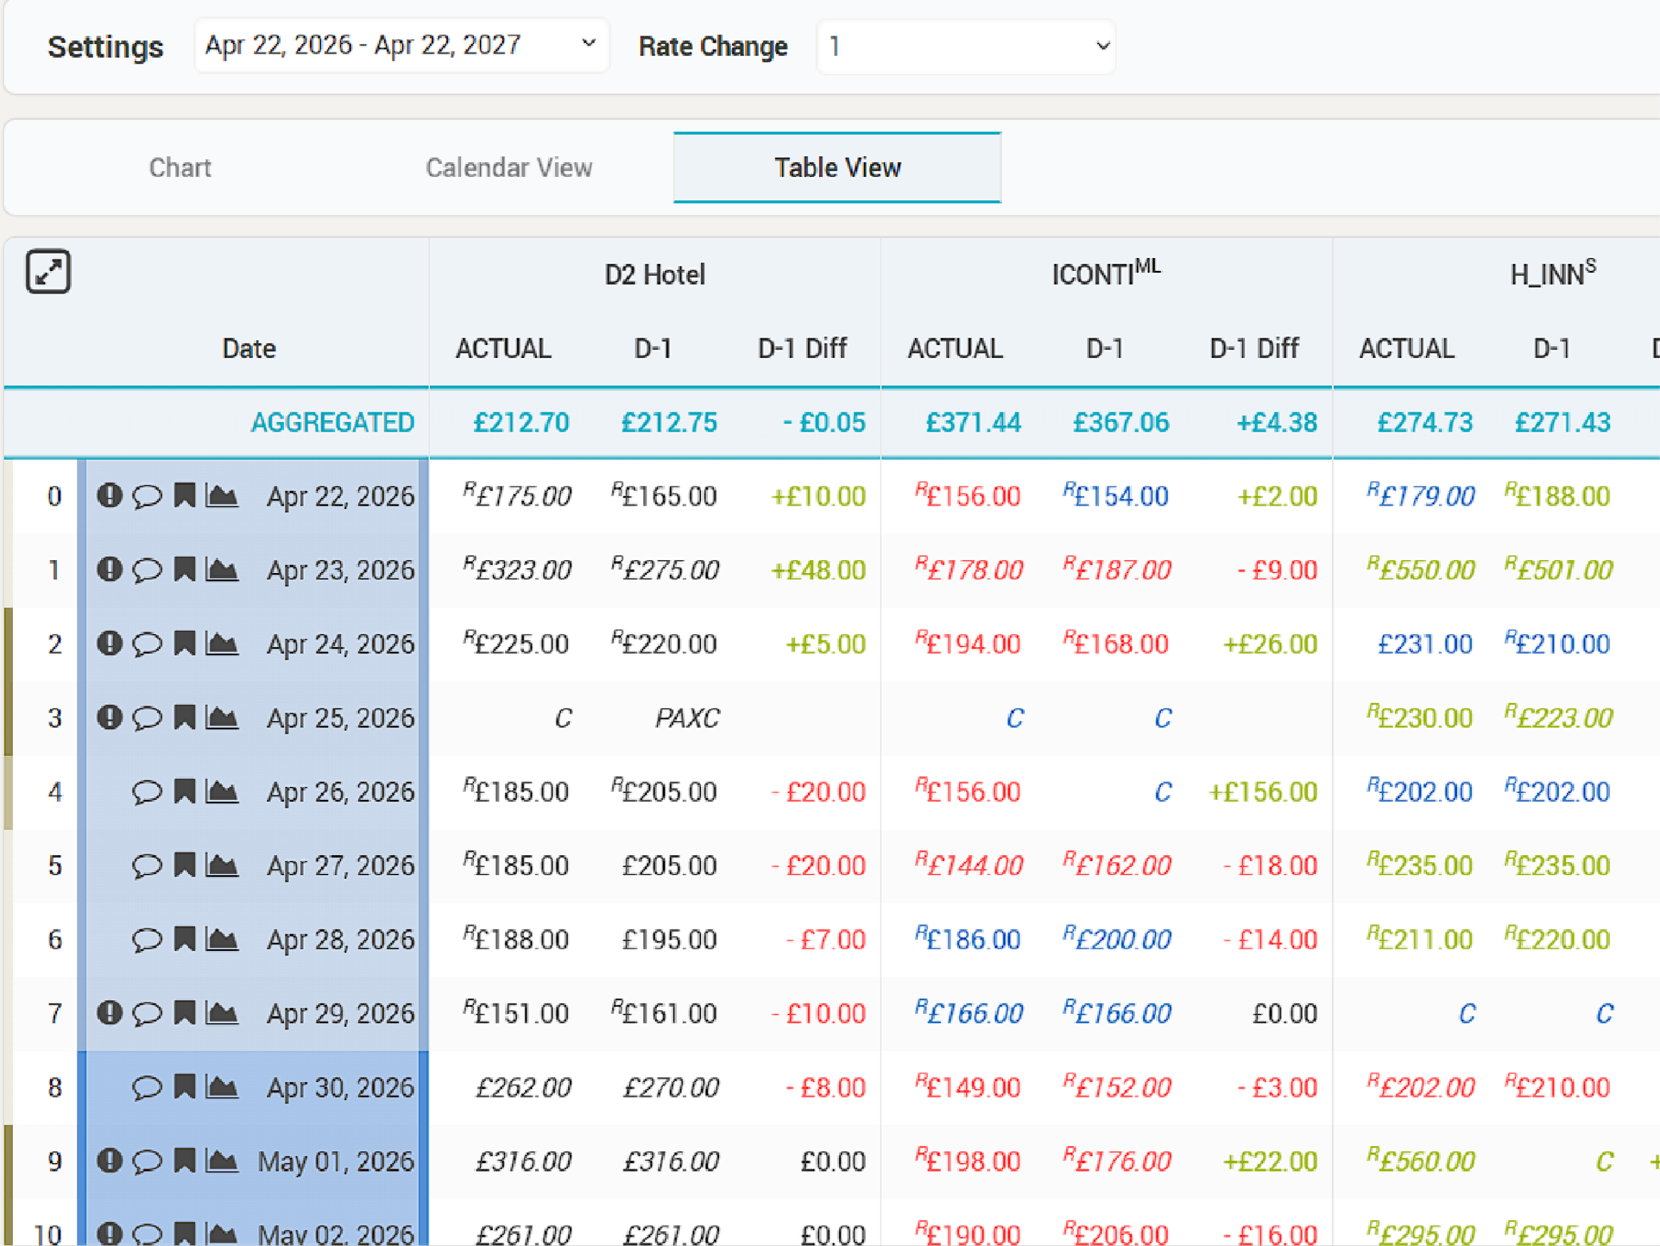Screen dimensions: 1660x1246
Task: Select the Apr 26, 2026 date cell
Action: (340, 792)
